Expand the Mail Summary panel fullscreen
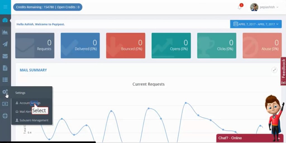286x143 pixels. coord(274,70)
